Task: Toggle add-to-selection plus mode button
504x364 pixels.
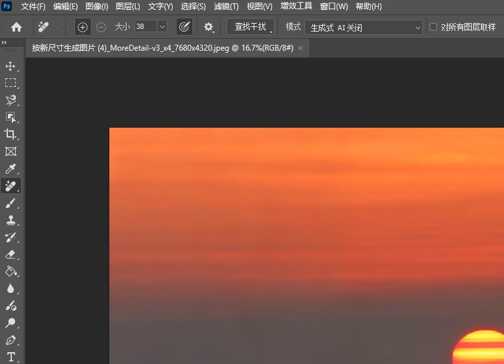Action: (82, 27)
